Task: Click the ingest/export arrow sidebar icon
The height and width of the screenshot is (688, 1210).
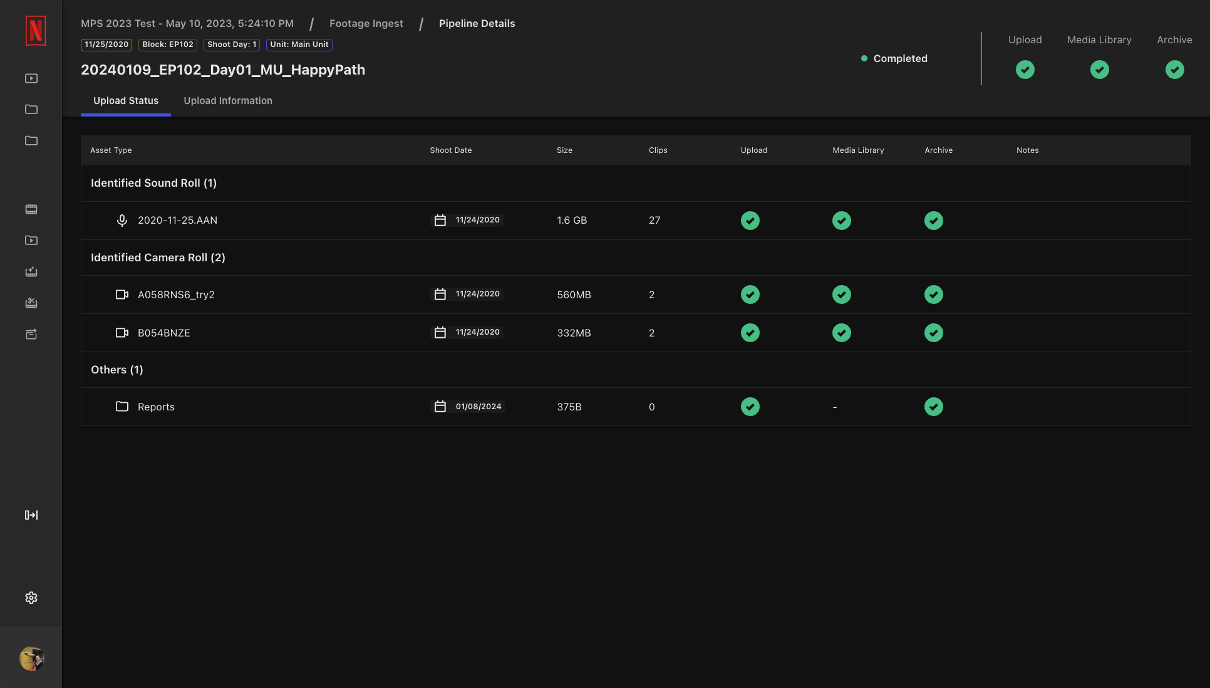Action: coord(31,514)
